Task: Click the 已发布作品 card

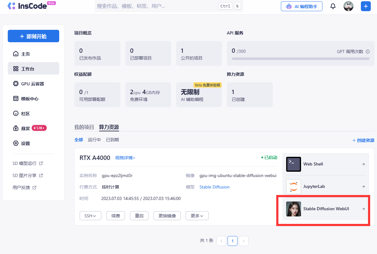Action: 97,53
